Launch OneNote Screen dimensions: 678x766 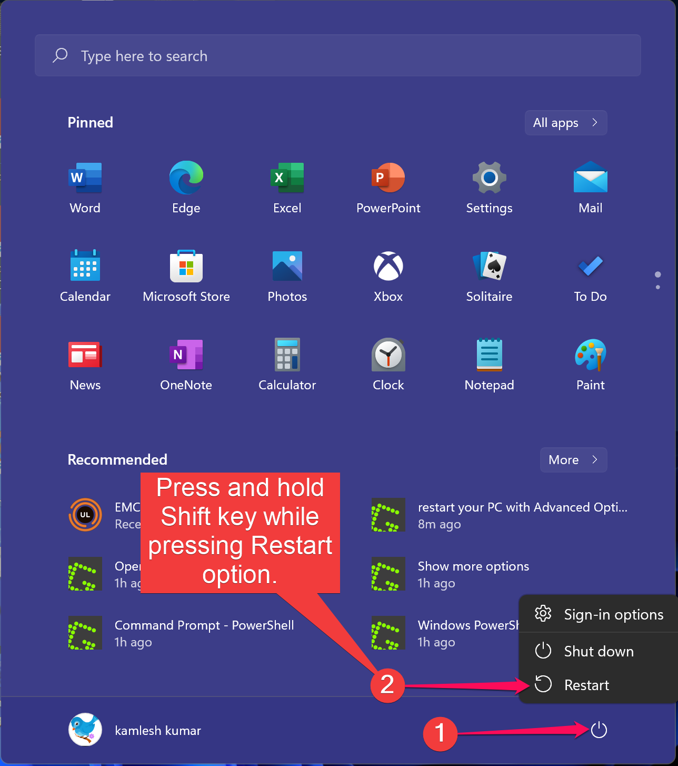[186, 366]
